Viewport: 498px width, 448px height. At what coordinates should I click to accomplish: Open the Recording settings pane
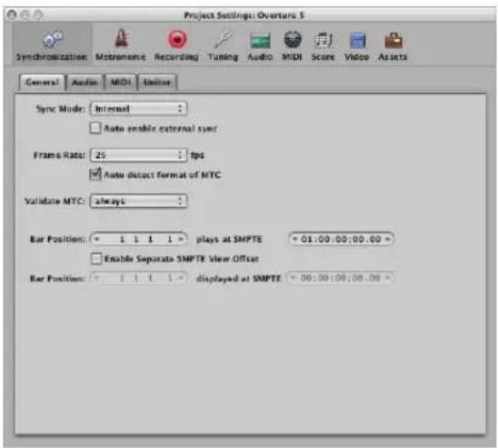tap(176, 45)
